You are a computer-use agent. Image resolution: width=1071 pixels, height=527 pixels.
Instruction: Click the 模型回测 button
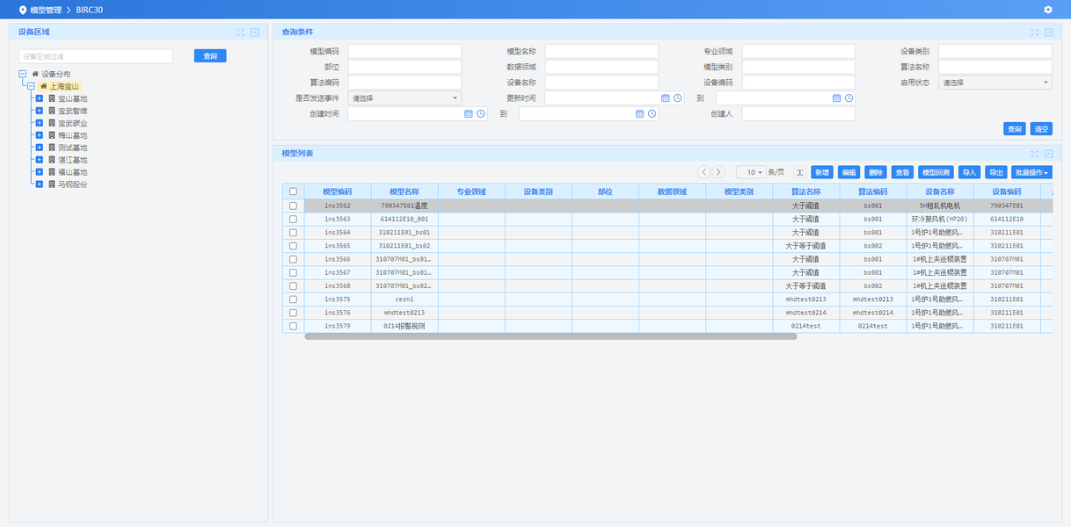[x=936, y=172]
